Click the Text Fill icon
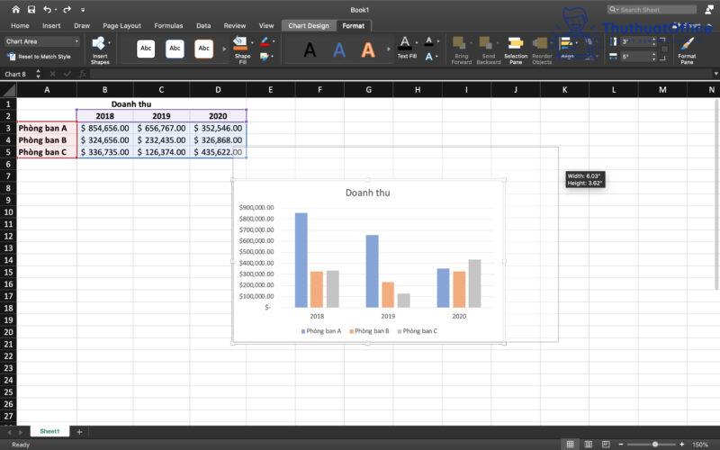The image size is (720, 450). [x=404, y=43]
